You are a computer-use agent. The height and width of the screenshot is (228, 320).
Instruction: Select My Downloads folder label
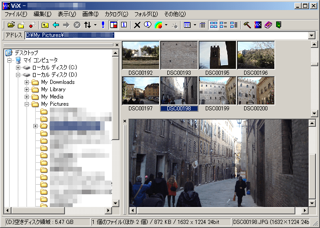58,82
